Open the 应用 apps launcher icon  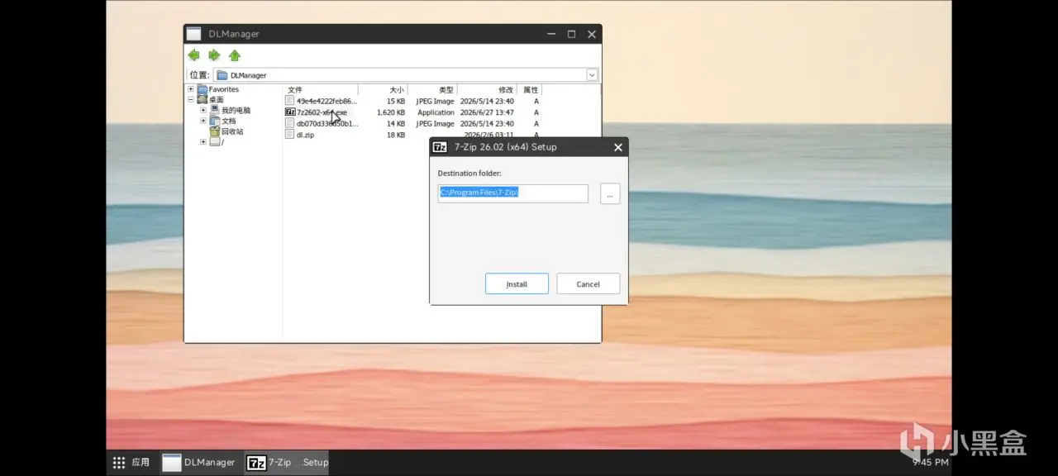119,463
